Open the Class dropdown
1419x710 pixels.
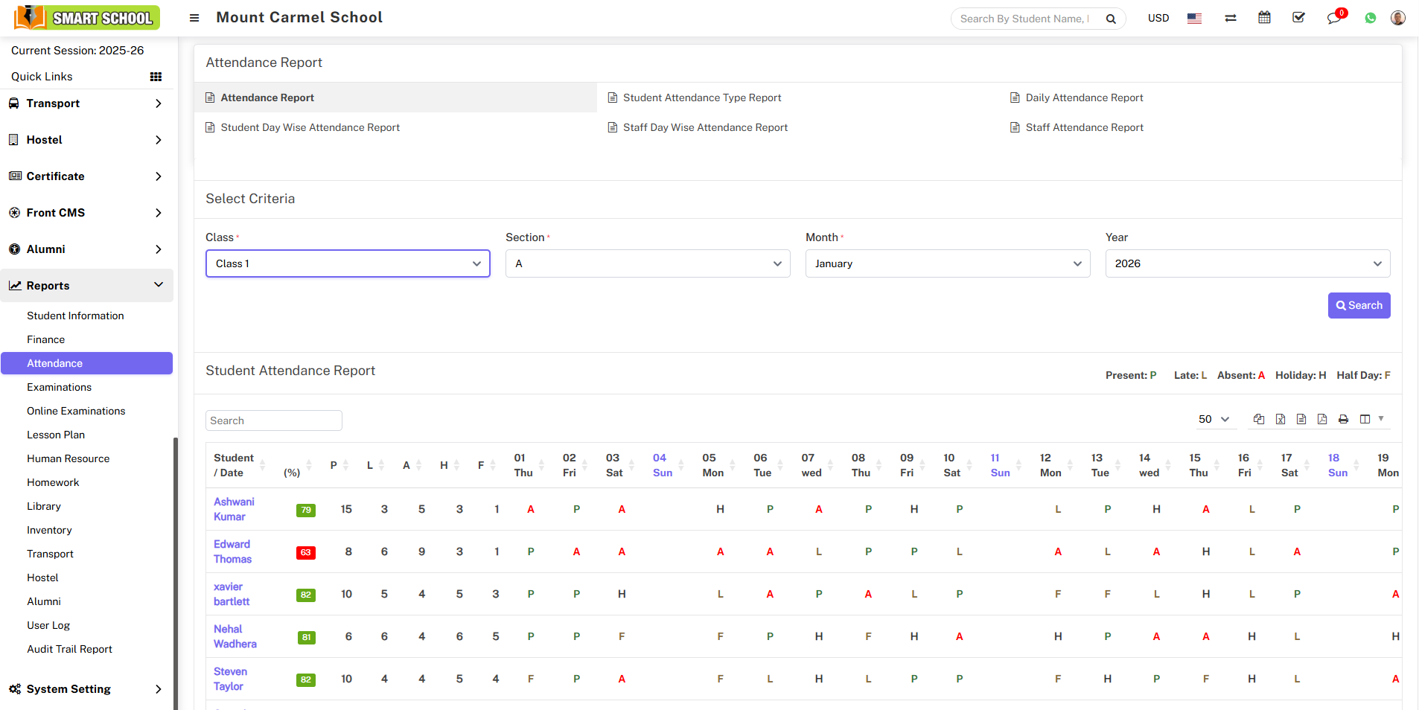pyautogui.click(x=348, y=263)
